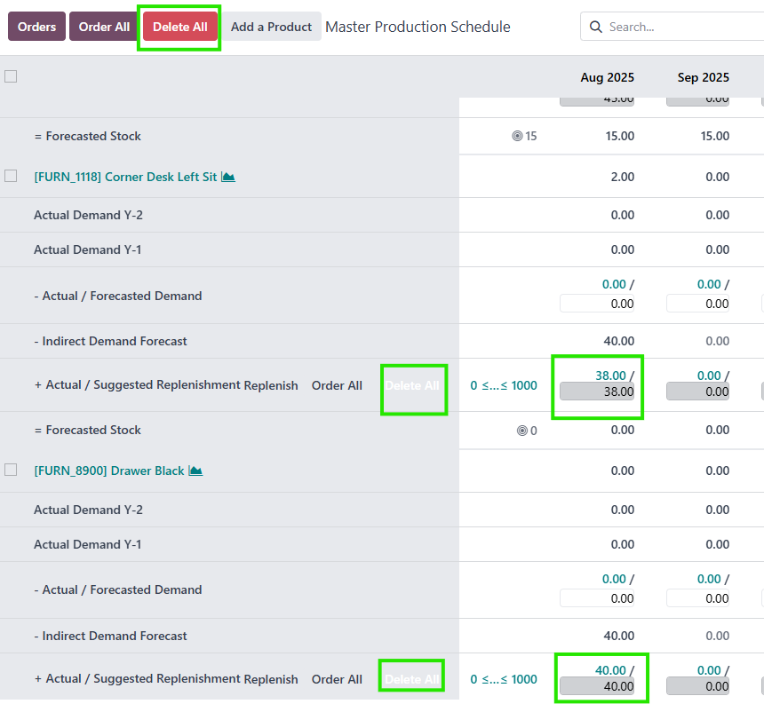Click the search magnifier icon
Image resolution: width=764 pixels, height=704 pixels.
coord(597,27)
